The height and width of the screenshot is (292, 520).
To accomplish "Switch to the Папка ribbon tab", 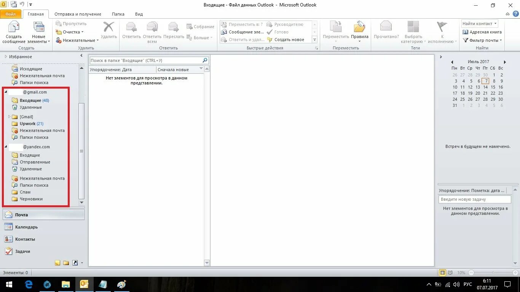I will tap(118, 14).
